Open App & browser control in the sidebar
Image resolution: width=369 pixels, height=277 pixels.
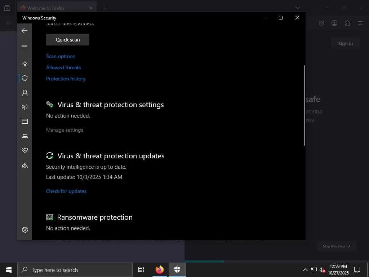tap(25, 121)
